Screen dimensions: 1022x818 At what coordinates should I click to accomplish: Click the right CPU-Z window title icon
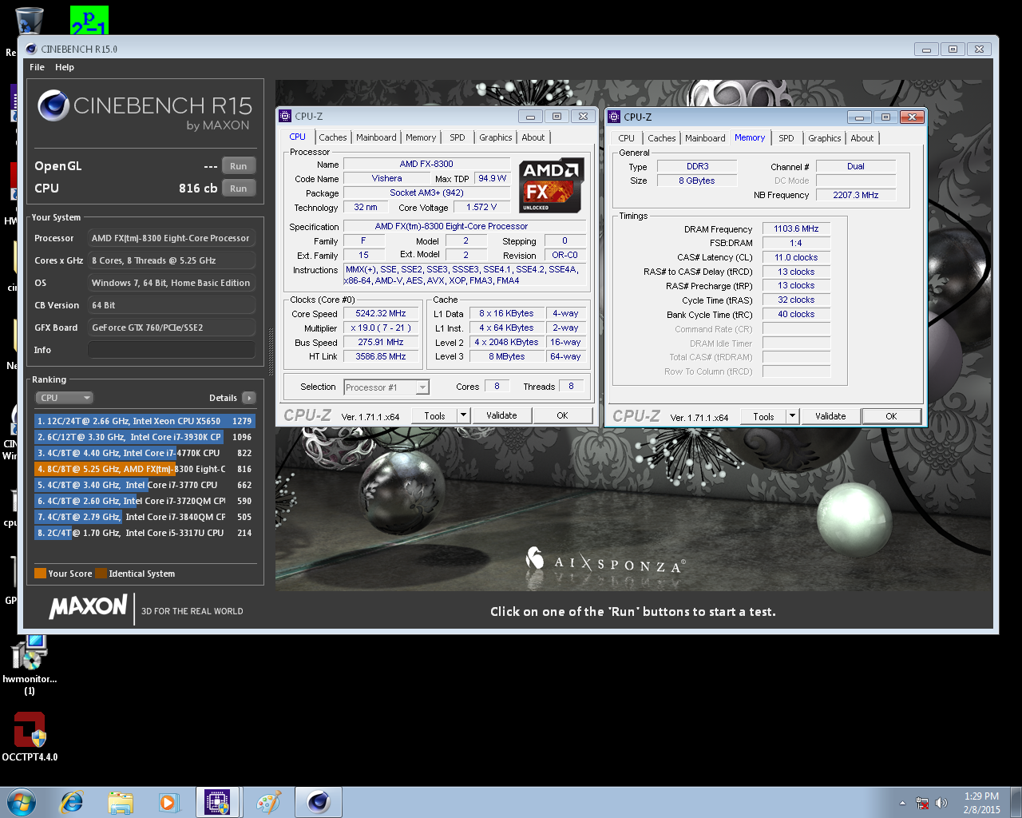[x=614, y=117]
